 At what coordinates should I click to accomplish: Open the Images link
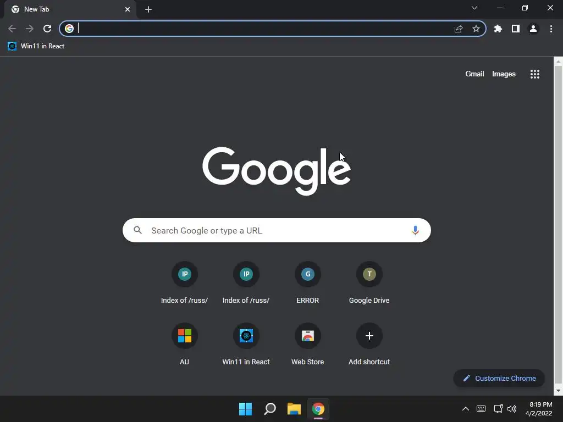pos(504,74)
